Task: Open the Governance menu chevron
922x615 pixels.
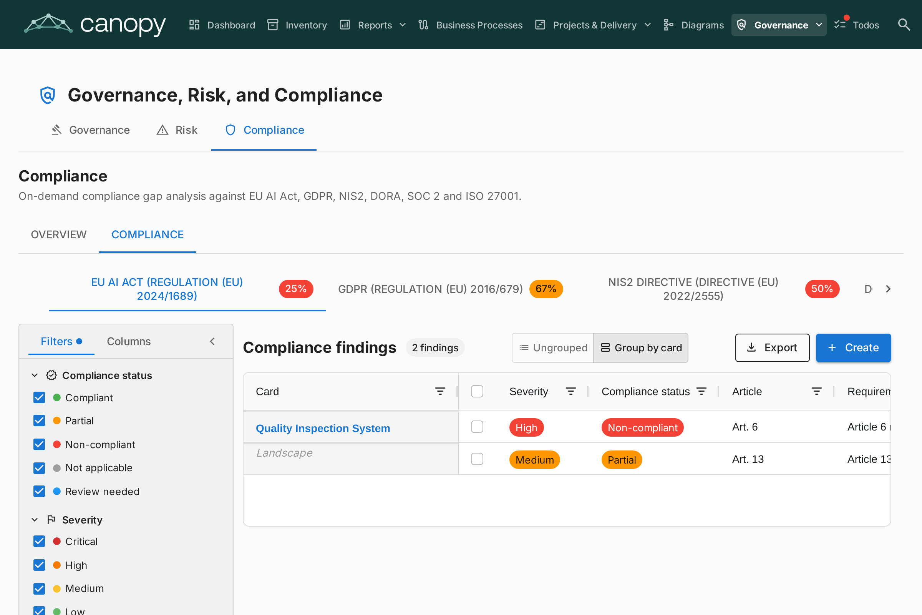Action: pyautogui.click(x=819, y=25)
